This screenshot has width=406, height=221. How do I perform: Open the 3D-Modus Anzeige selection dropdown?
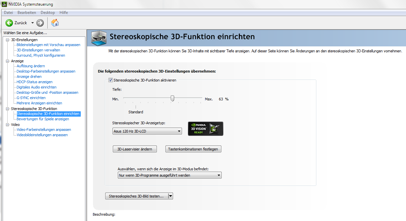pyautogui.click(x=169, y=175)
